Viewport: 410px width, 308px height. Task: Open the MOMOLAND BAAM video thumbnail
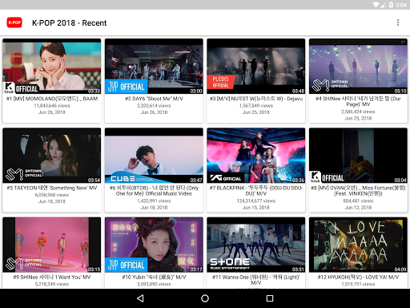click(52, 67)
